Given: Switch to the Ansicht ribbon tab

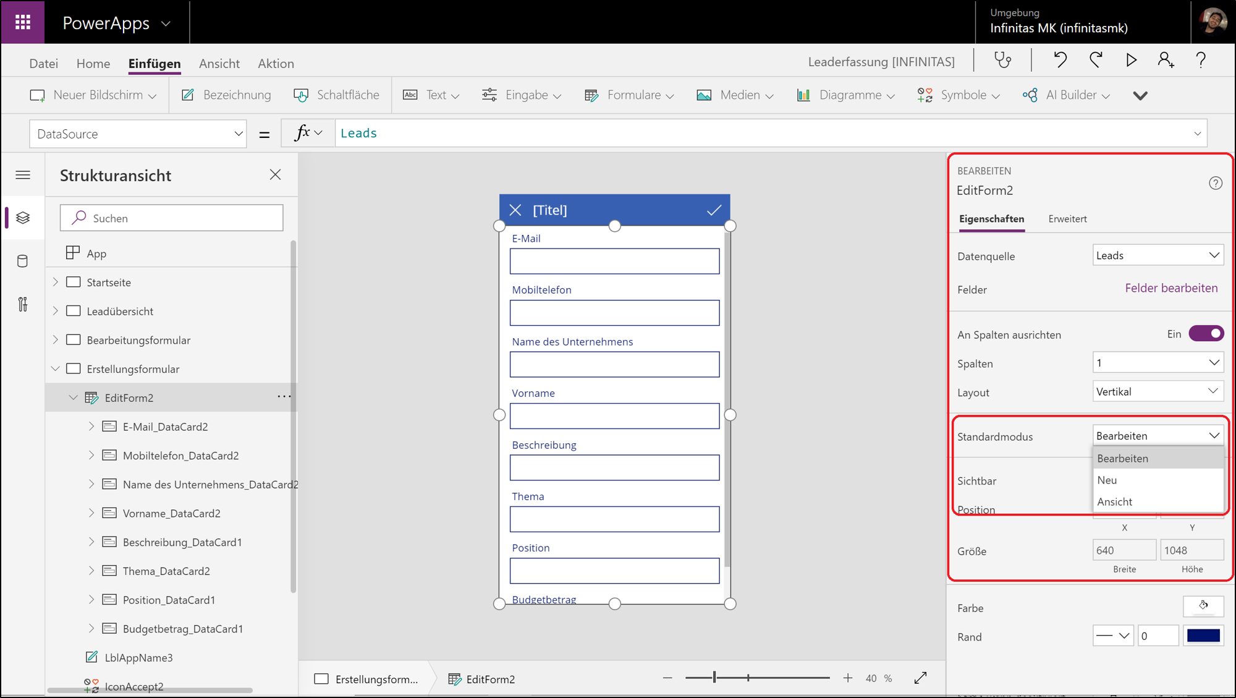Looking at the screenshot, I should tap(219, 63).
